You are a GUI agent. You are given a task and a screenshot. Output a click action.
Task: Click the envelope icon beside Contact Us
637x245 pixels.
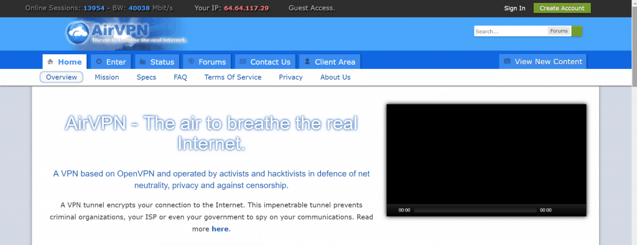tap(243, 62)
